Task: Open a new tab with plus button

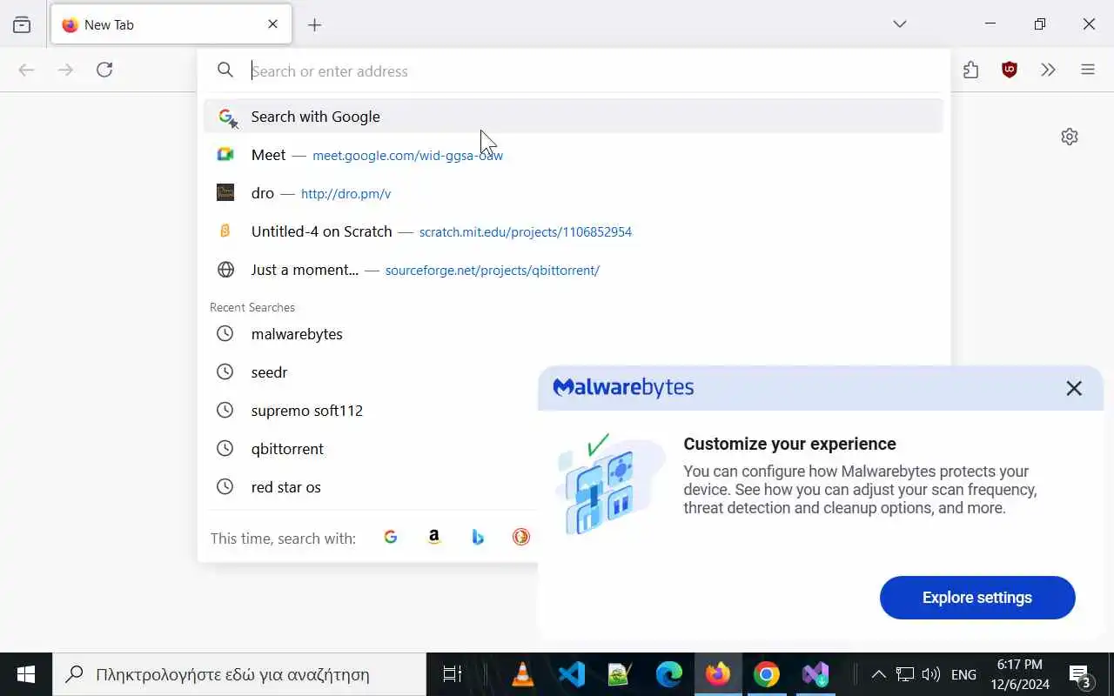Action: tap(315, 25)
